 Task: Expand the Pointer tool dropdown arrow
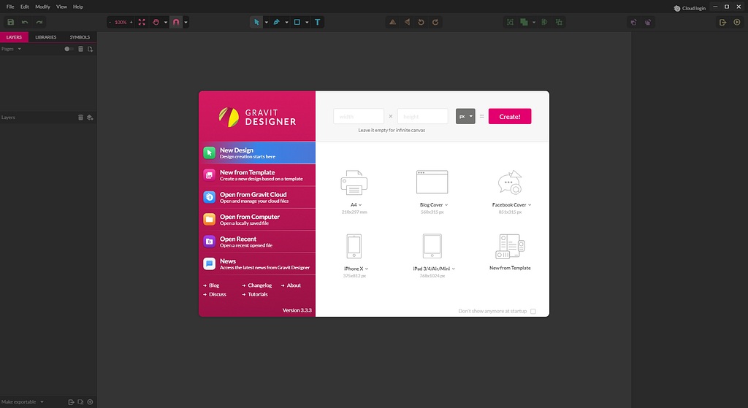point(266,22)
